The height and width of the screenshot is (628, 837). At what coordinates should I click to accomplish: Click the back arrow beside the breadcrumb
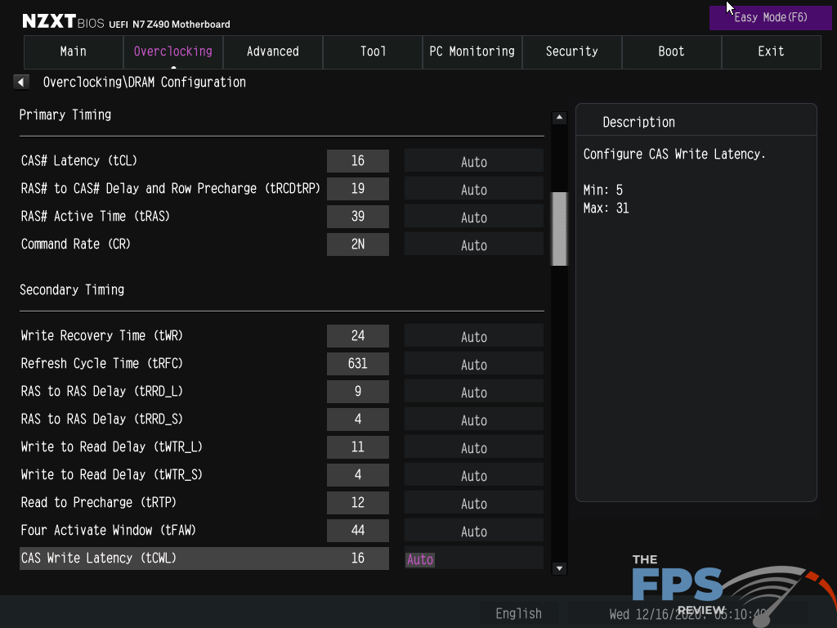21,82
